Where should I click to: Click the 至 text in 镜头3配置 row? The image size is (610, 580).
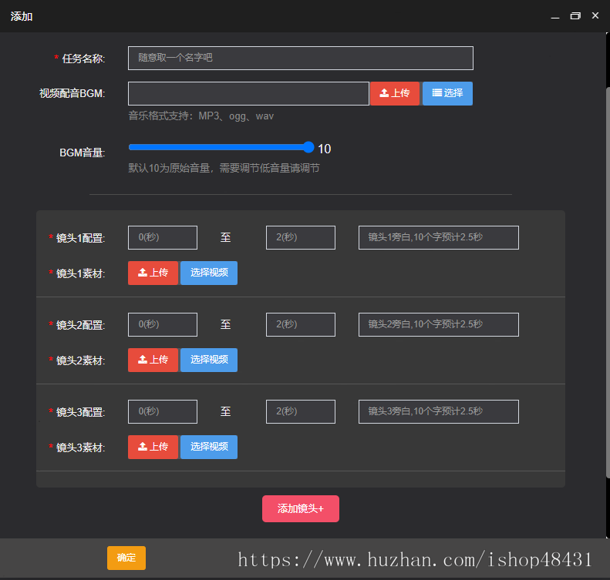[226, 411]
